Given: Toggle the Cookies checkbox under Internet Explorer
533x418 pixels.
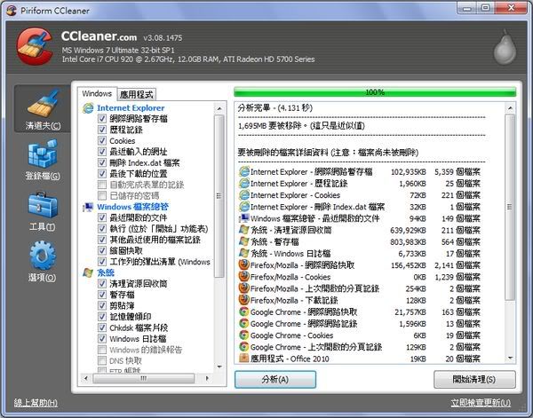Looking at the screenshot, I should [101, 140].
